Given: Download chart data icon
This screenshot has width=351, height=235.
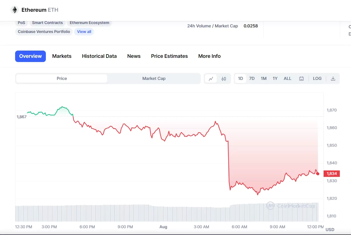Looking at the screenshot, I should click(333, 79).
